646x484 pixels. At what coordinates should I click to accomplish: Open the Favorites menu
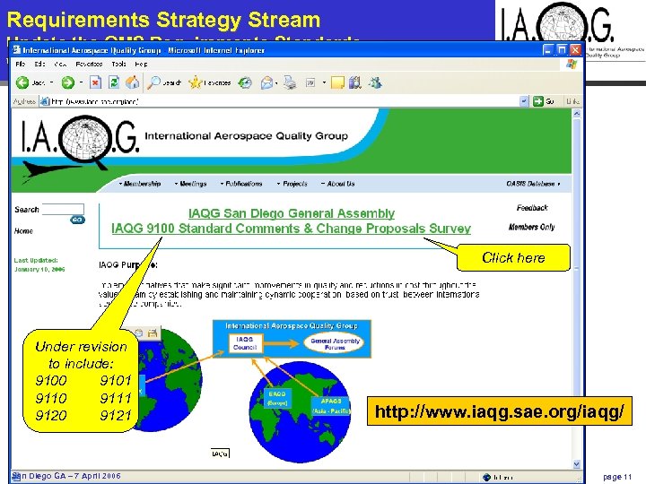[x=89, y=64]
